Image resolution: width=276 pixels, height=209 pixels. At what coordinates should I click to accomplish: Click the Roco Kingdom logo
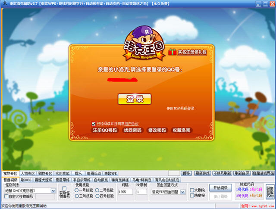pyautogui.click(x=144, y=44)
